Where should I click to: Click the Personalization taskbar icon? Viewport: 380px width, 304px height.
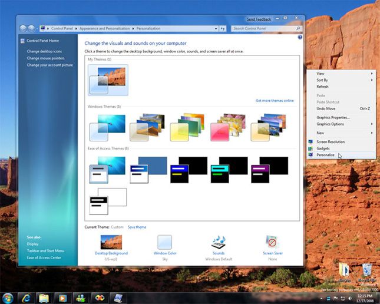tap(118, 298)
